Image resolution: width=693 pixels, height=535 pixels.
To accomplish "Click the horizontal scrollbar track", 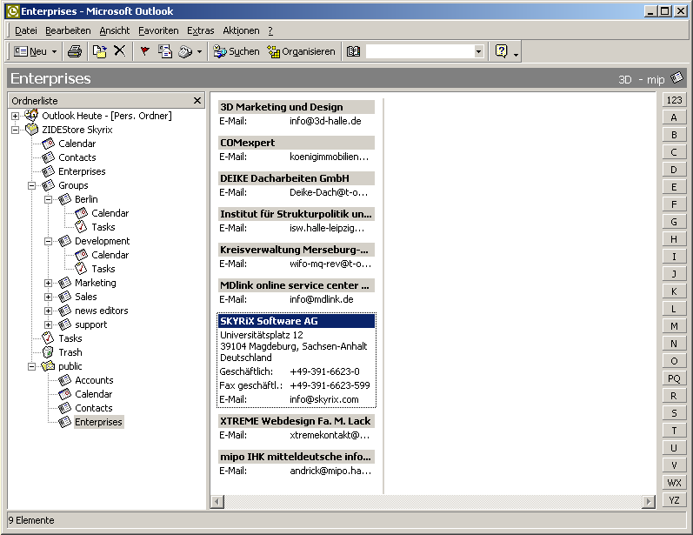I will click(433, 502).
